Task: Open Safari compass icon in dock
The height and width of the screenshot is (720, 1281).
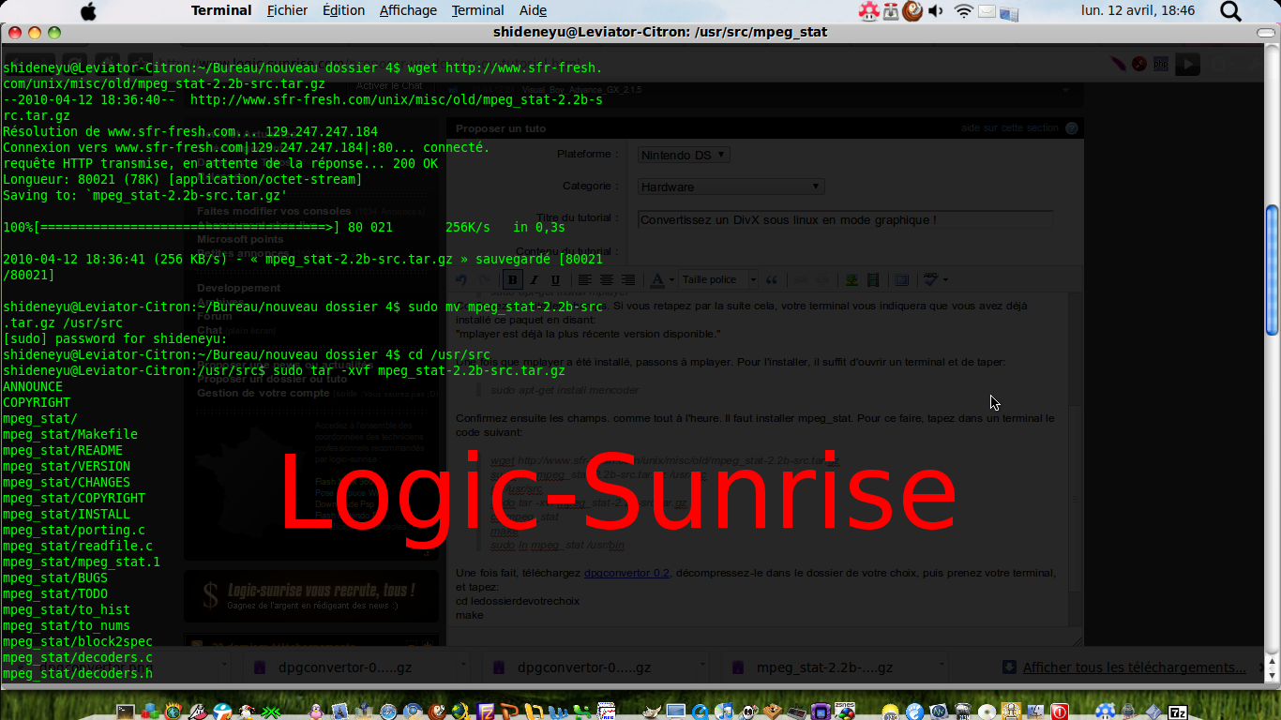Action: tap(388, 711)
